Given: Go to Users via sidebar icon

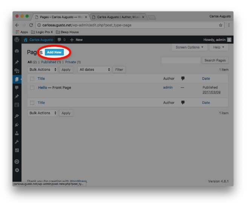Looking at the screenshot, I should 17,133.
